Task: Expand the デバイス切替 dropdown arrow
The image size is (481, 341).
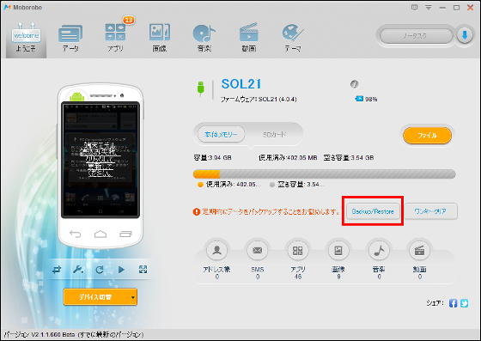Action: tap(133, 297)
